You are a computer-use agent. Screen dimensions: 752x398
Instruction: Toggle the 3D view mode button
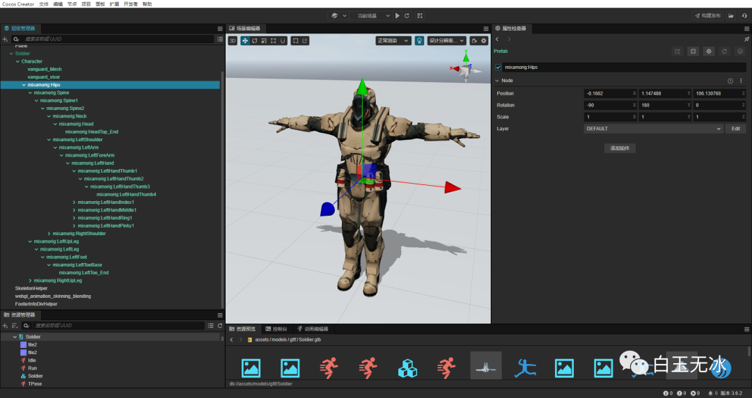tap(233, 41)
